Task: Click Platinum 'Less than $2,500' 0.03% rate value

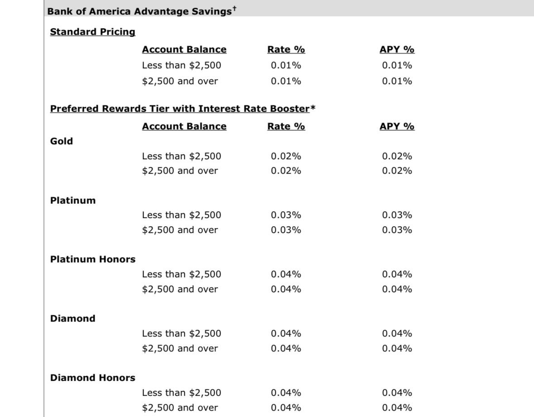Action: coord(286,215)
